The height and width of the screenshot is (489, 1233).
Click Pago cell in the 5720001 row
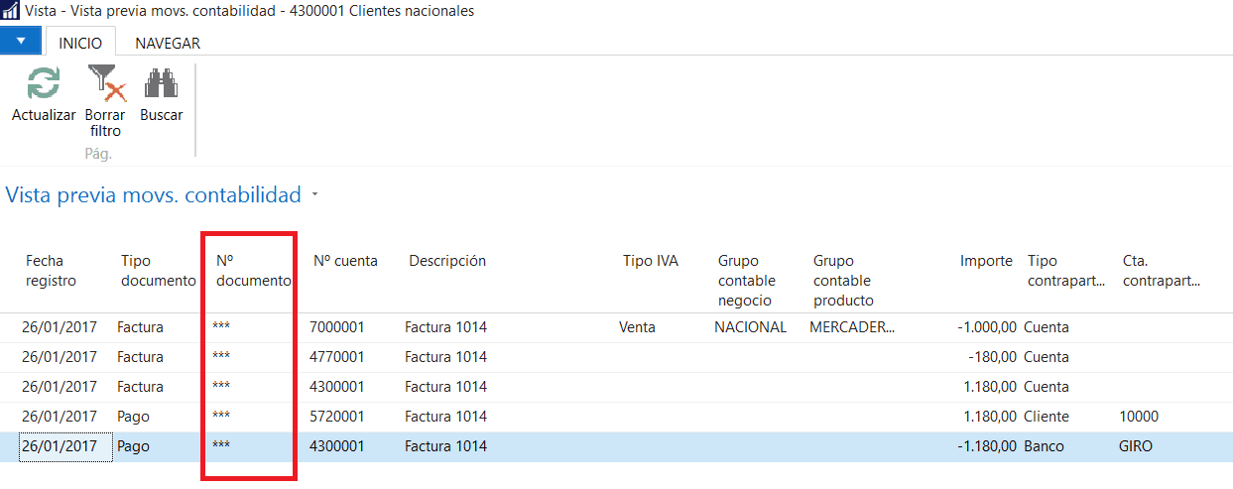[133, 417]
